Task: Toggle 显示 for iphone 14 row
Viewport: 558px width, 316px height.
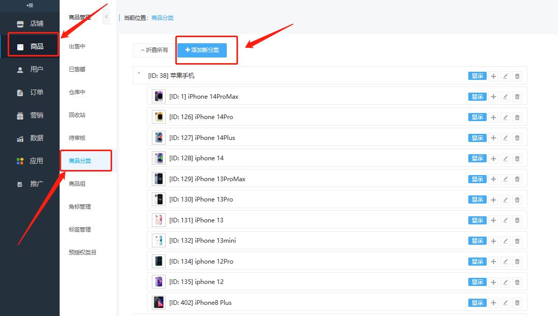Action: [477, 158]
